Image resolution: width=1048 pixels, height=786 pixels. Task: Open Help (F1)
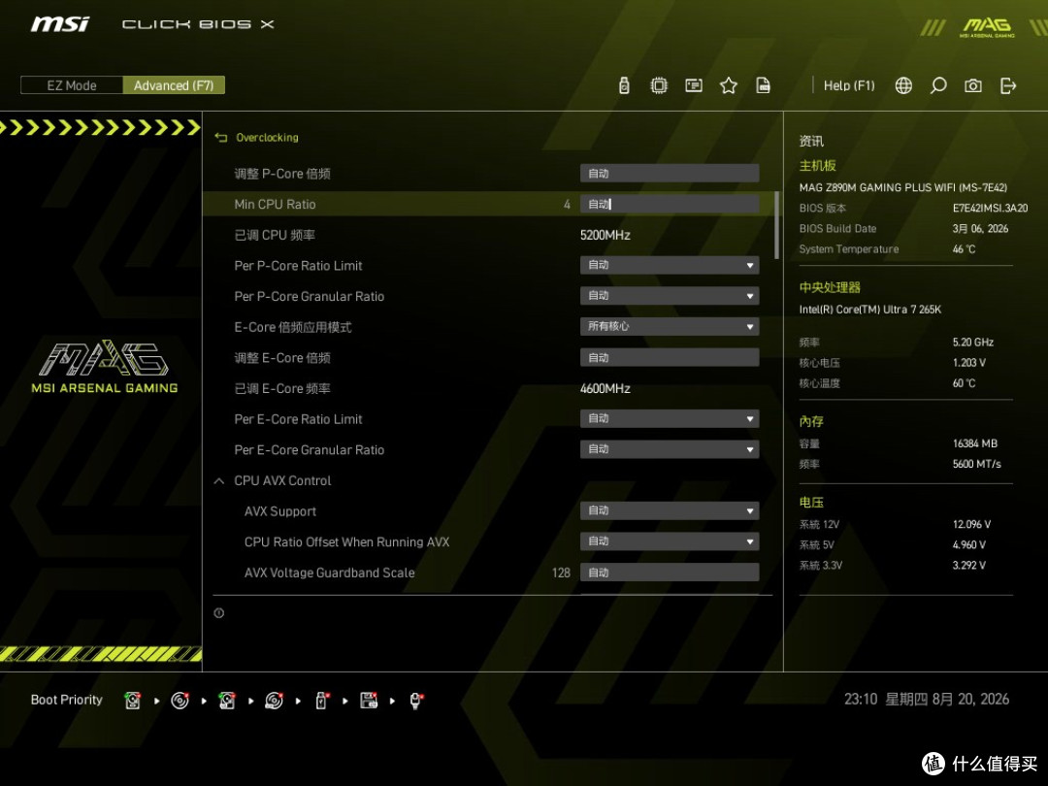(849, 85)
